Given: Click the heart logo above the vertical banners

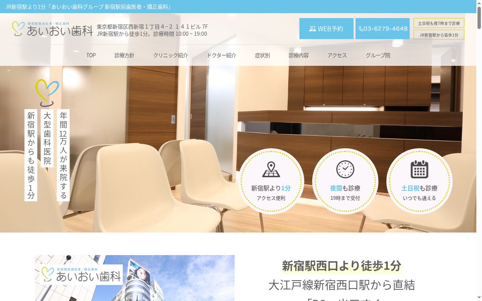Looking at the screenshot, I should [47, 93].
